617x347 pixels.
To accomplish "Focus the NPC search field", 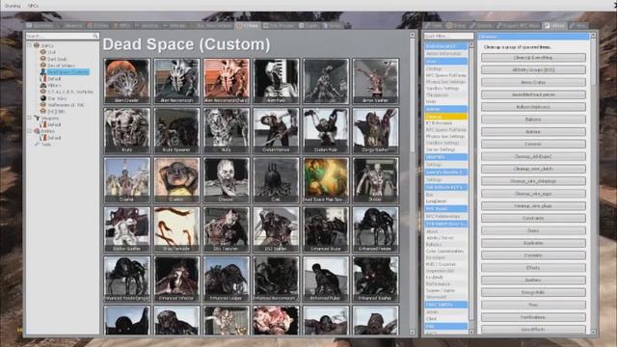I will [62, 36].
